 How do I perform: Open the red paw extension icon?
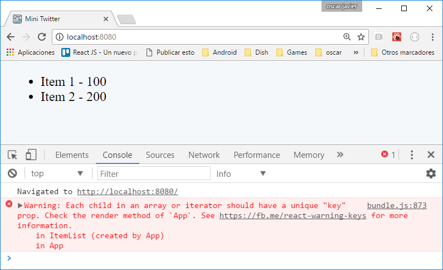pos(397,37)
